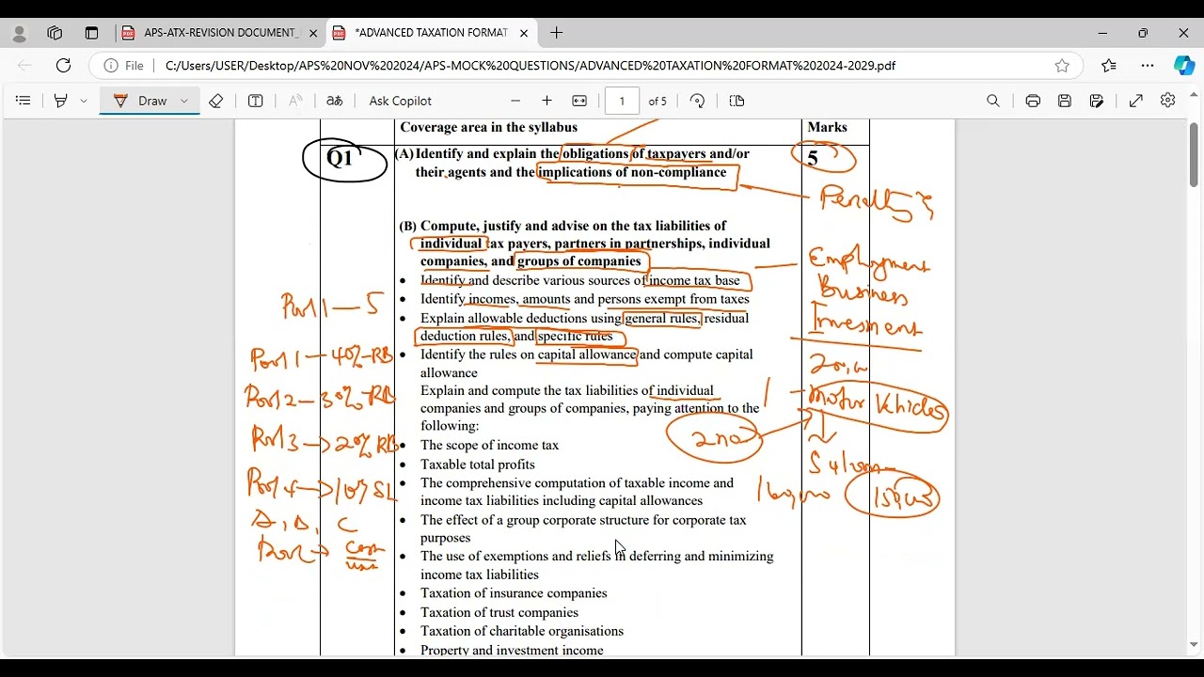Click Ask Copilot button
The image size is (1204, 677).
tap(401, 101)
